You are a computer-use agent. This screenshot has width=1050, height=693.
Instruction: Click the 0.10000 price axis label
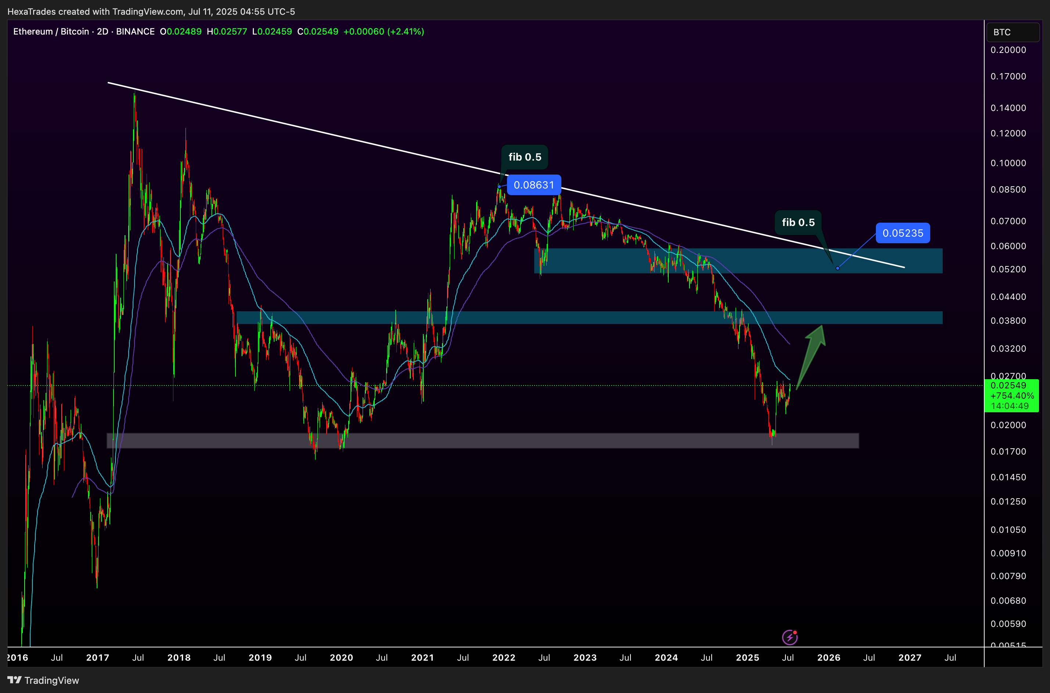click(1008, 163)
